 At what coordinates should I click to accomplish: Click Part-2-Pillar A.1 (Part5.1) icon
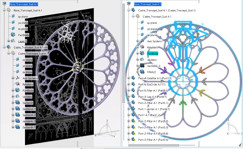click(x=133, y=102)
